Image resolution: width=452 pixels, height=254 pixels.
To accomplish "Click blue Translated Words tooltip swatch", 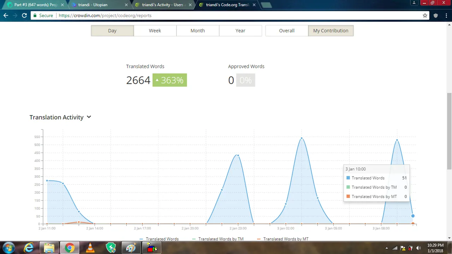I will coord(348,178).
